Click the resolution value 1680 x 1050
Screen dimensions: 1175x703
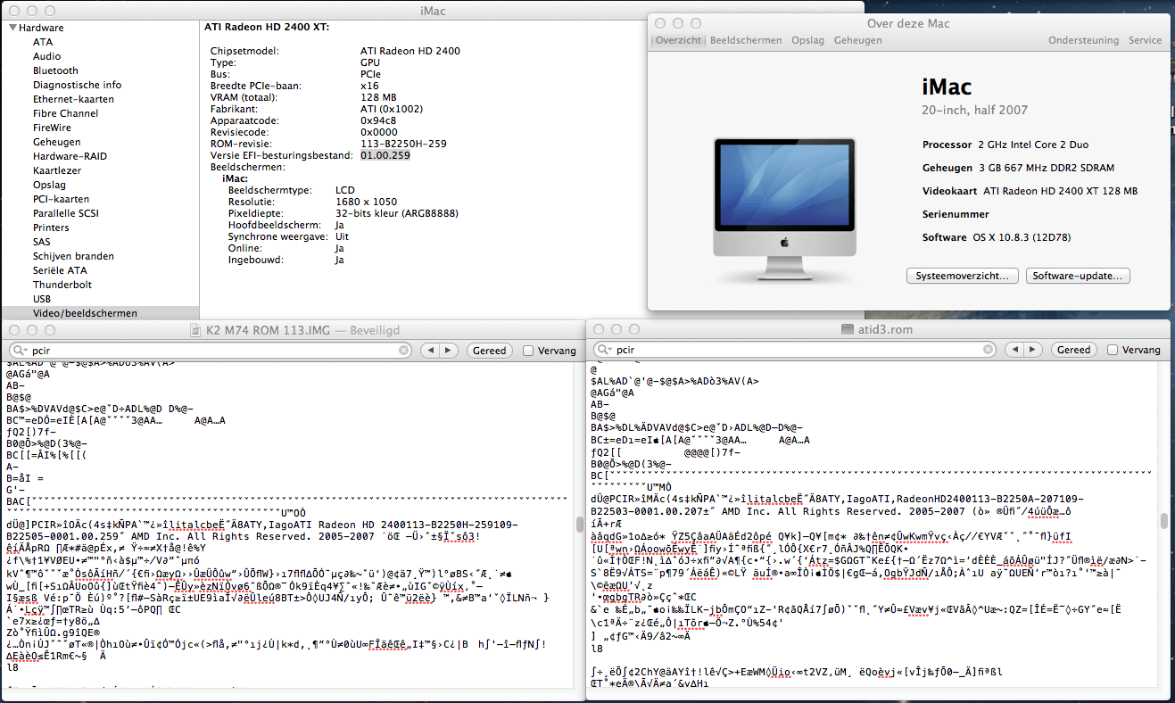click(x=366, y=202)
